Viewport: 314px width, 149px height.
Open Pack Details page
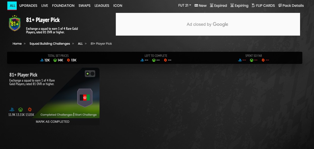coord(291,6)
